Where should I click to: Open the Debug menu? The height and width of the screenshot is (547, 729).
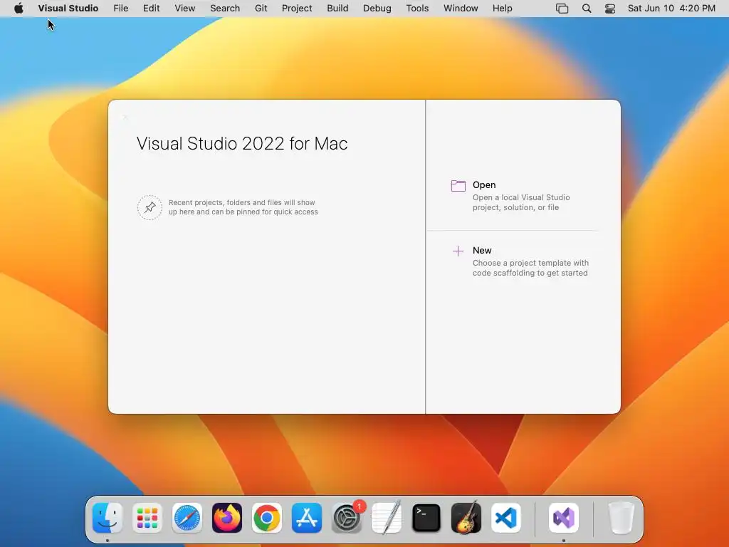tap(377, 9)
